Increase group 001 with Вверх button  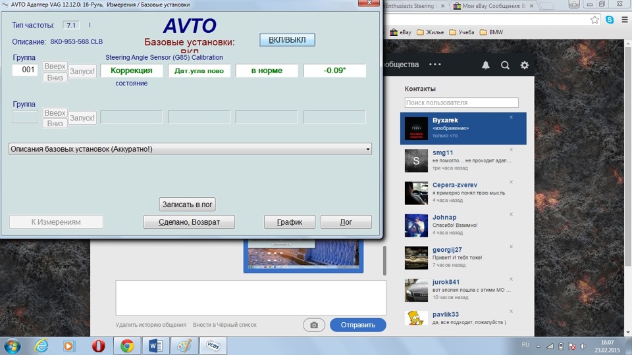(x=55, y=66)
